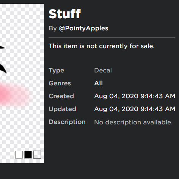Screen dimensions: 179x179
Task: Open the All genres link
Action: coord(99,83)
